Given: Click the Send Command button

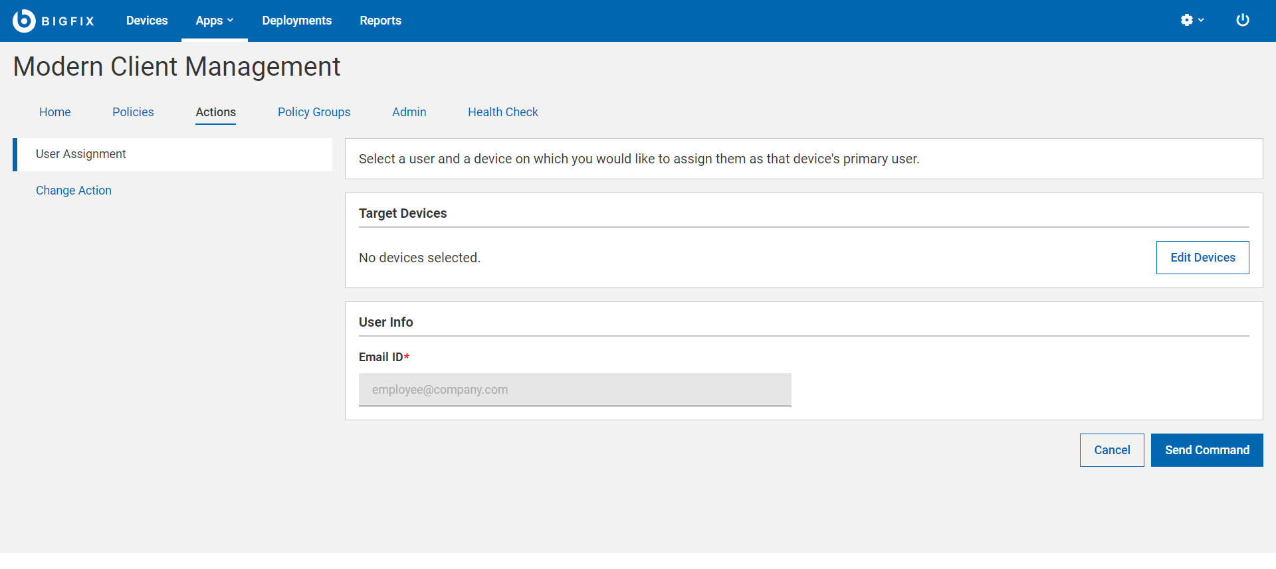Looking at the screenshot, I should 1206,450.
